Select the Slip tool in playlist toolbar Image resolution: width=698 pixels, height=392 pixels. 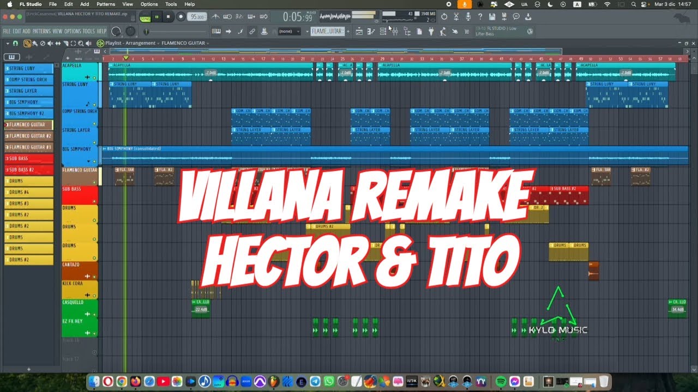click(58, 44)
